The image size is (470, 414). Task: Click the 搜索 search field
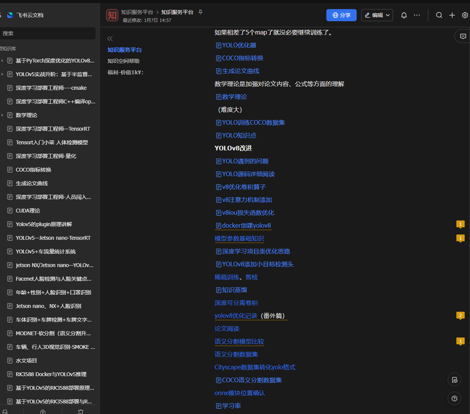tap(48, 33)
